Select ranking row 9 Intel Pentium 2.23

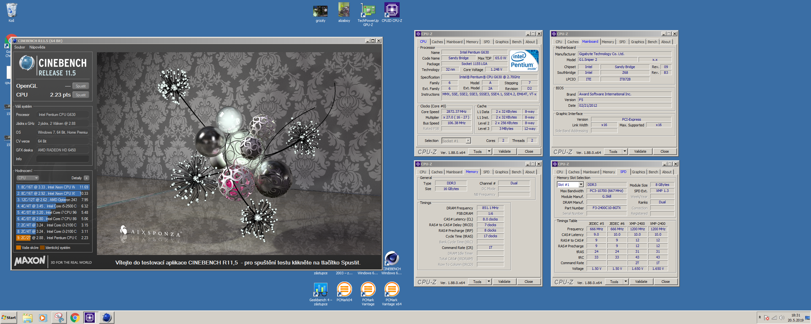(x=53, y=238)
